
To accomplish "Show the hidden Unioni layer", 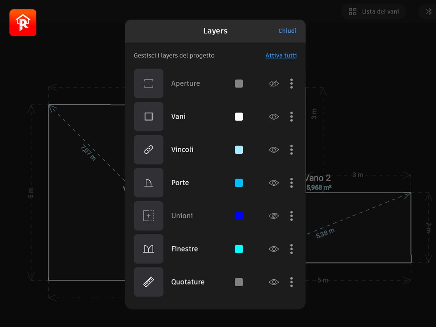I will [x=274, y=216].
